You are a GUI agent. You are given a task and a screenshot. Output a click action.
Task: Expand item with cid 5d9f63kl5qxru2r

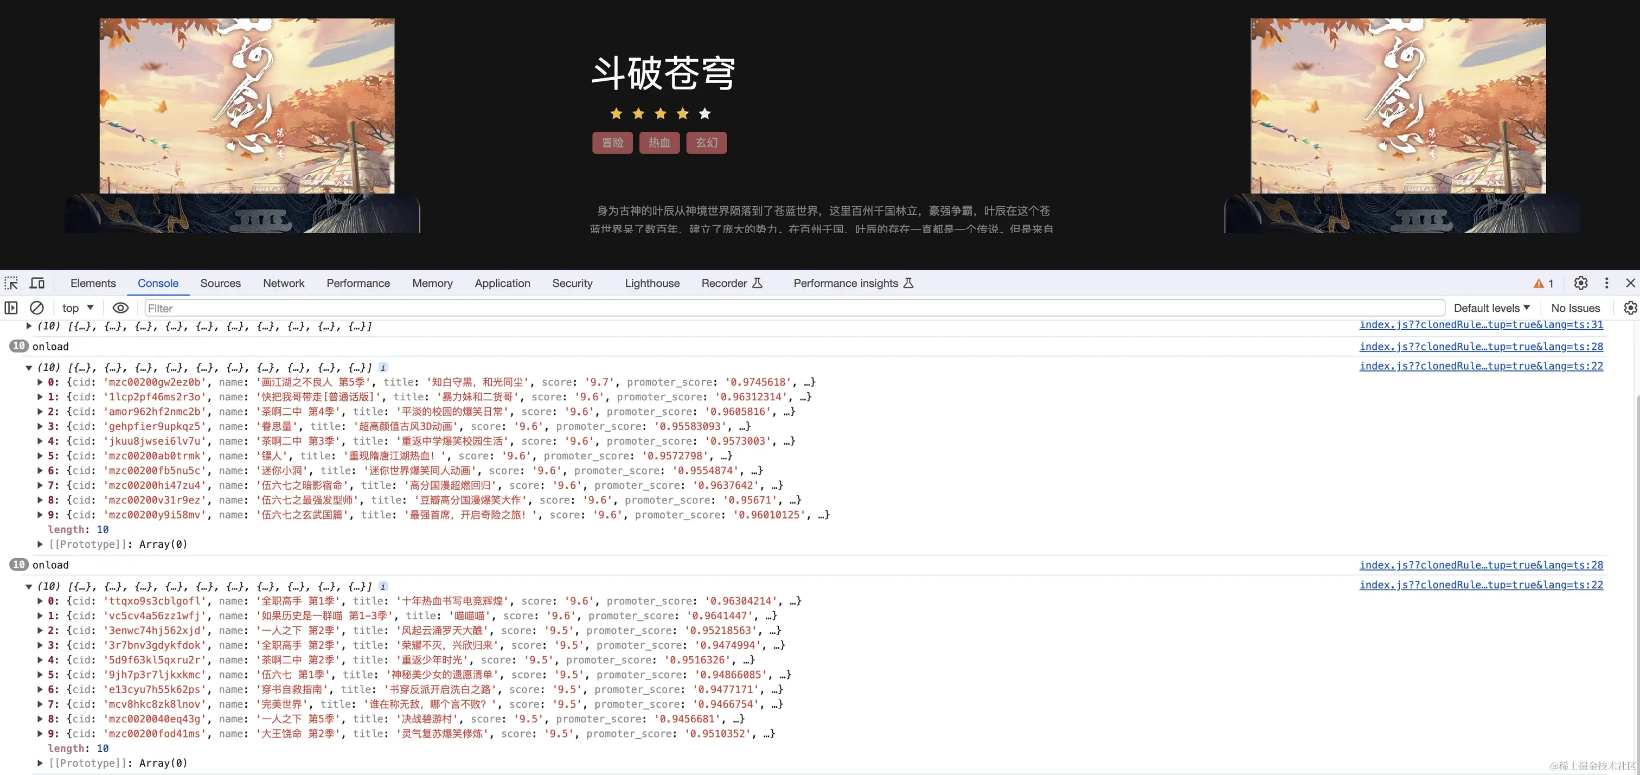40,661
